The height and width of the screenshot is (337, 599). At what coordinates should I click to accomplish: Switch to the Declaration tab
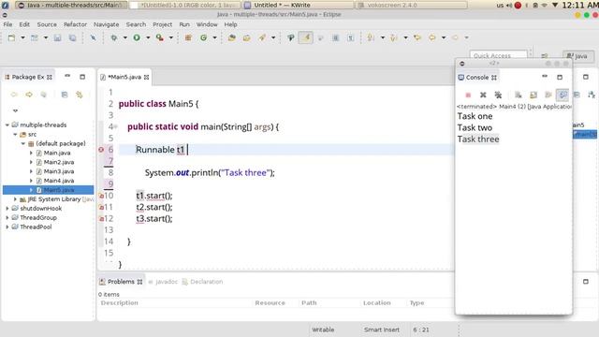click(x=202, y=282)
